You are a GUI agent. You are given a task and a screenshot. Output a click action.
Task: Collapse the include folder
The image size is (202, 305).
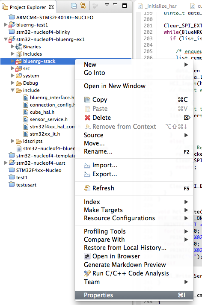13,90
